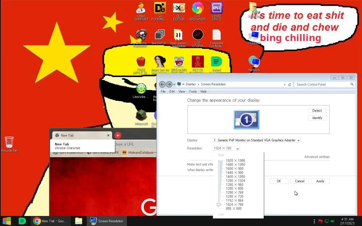Click the OK button
The image size is (362, 226).
[279, 181]
